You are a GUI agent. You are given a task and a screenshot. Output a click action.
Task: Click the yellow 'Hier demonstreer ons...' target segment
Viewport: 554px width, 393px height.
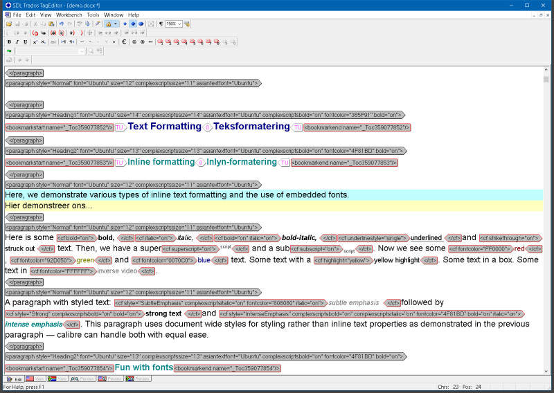pos(274,206)
